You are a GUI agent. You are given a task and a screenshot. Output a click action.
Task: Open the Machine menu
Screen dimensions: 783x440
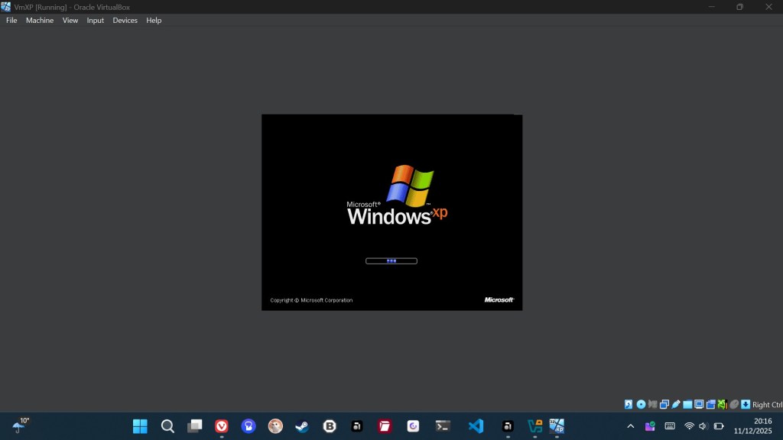[40, 21]
